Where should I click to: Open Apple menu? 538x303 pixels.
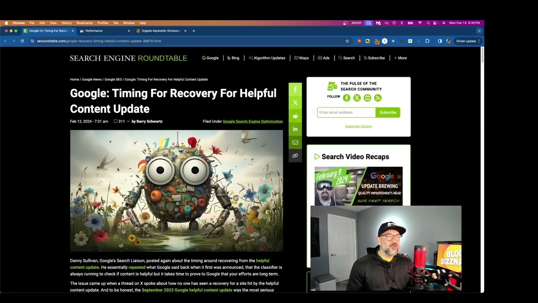coord(6,23)
